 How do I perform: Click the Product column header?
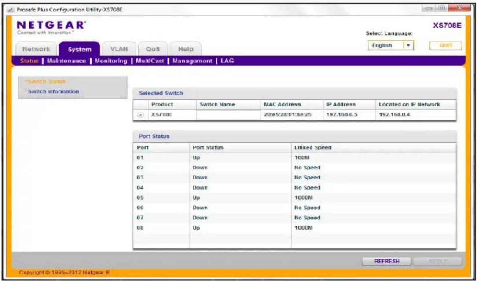(x=162, y=105)
